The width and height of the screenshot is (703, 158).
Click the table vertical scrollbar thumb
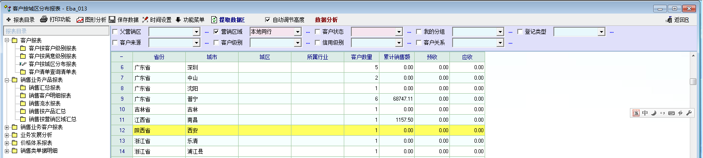coord(693,82)
